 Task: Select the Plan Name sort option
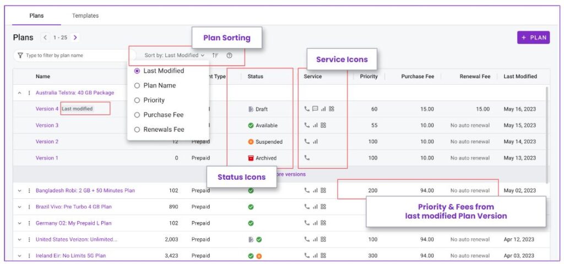[155, 85]
